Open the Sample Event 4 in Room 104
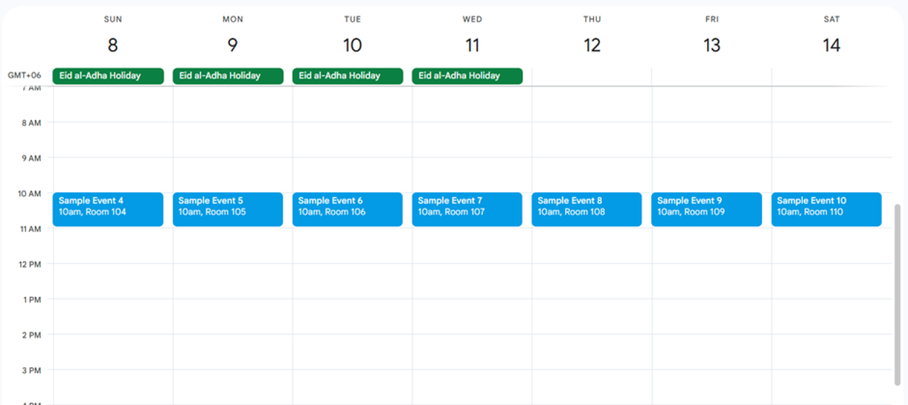 click(x=108, y=209)
